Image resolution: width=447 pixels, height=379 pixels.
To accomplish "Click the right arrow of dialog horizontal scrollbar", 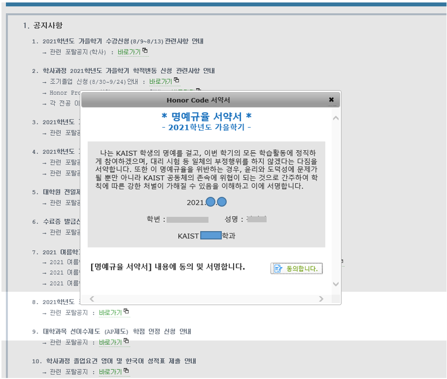I will (x=321, y=299).
